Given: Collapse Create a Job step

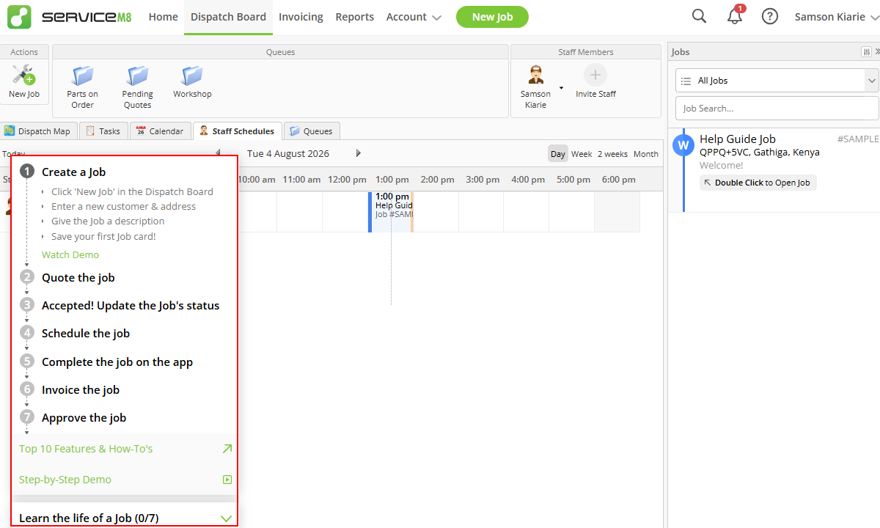Looking at the screenshot, I should 74,172.
